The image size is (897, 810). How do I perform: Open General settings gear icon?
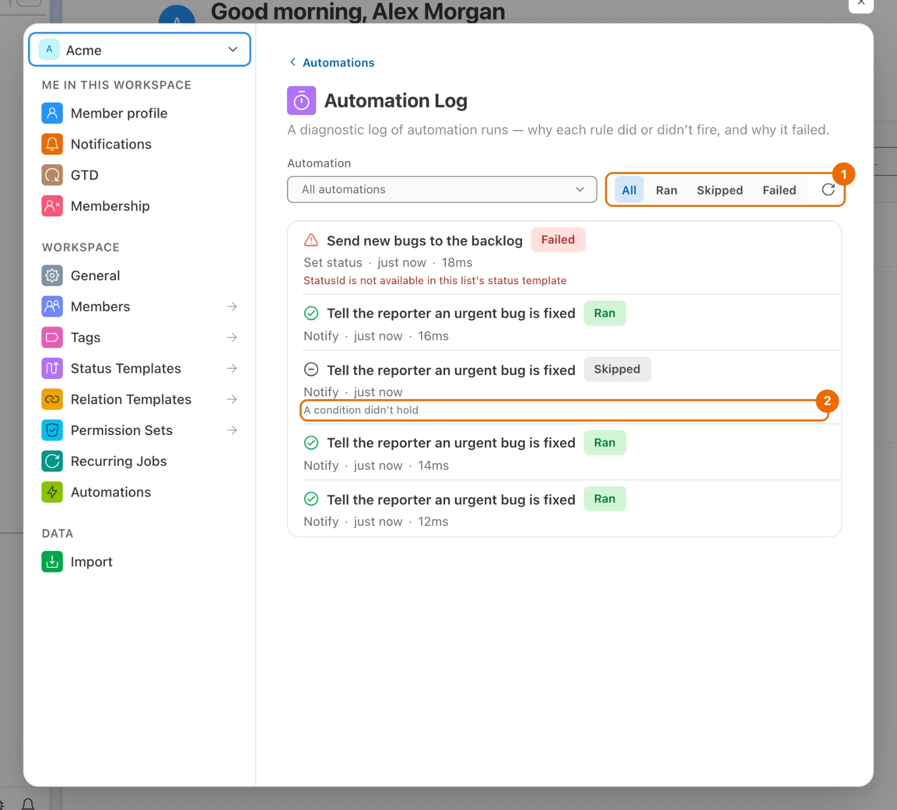[52, 276]
